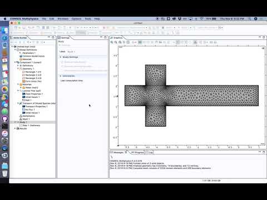This screenshot has width=267, height=200.
Task: Click the Save icon in main toolbar
Action: pyautogui.click(x=24, y=28)
